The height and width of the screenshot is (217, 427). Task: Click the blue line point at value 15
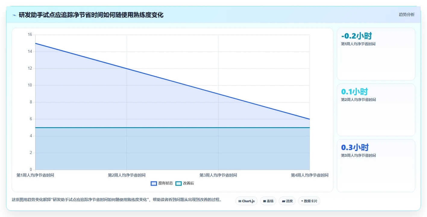[36, 43]
